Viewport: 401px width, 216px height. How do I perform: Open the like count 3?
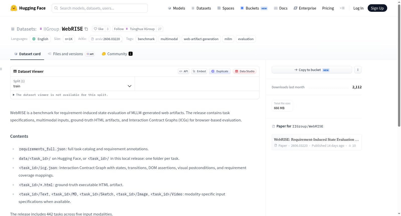coord(108,29)
